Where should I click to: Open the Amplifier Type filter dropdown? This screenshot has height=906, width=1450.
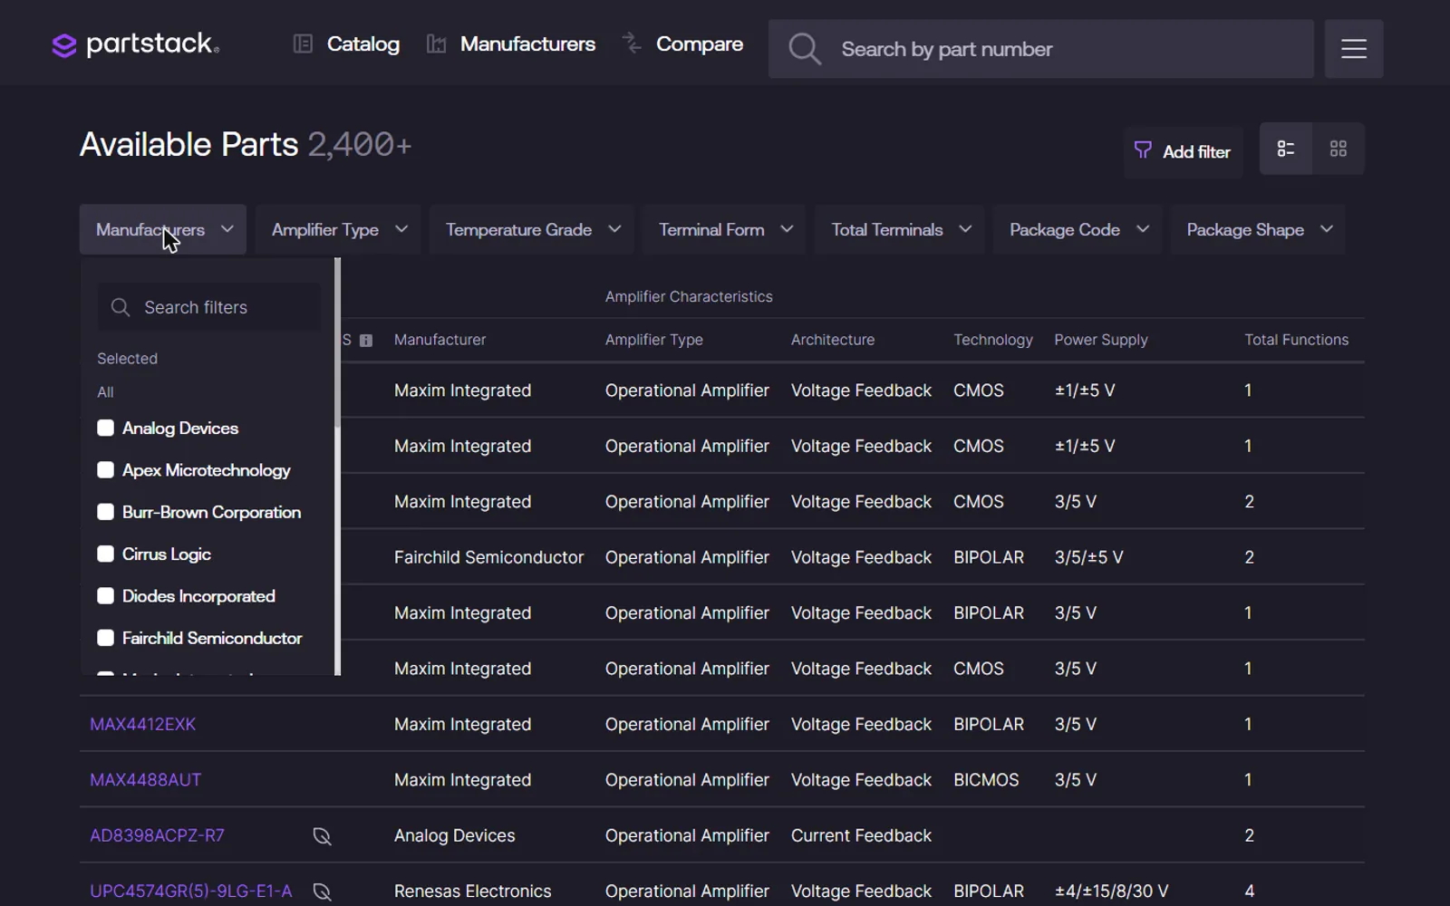point(338,229)
